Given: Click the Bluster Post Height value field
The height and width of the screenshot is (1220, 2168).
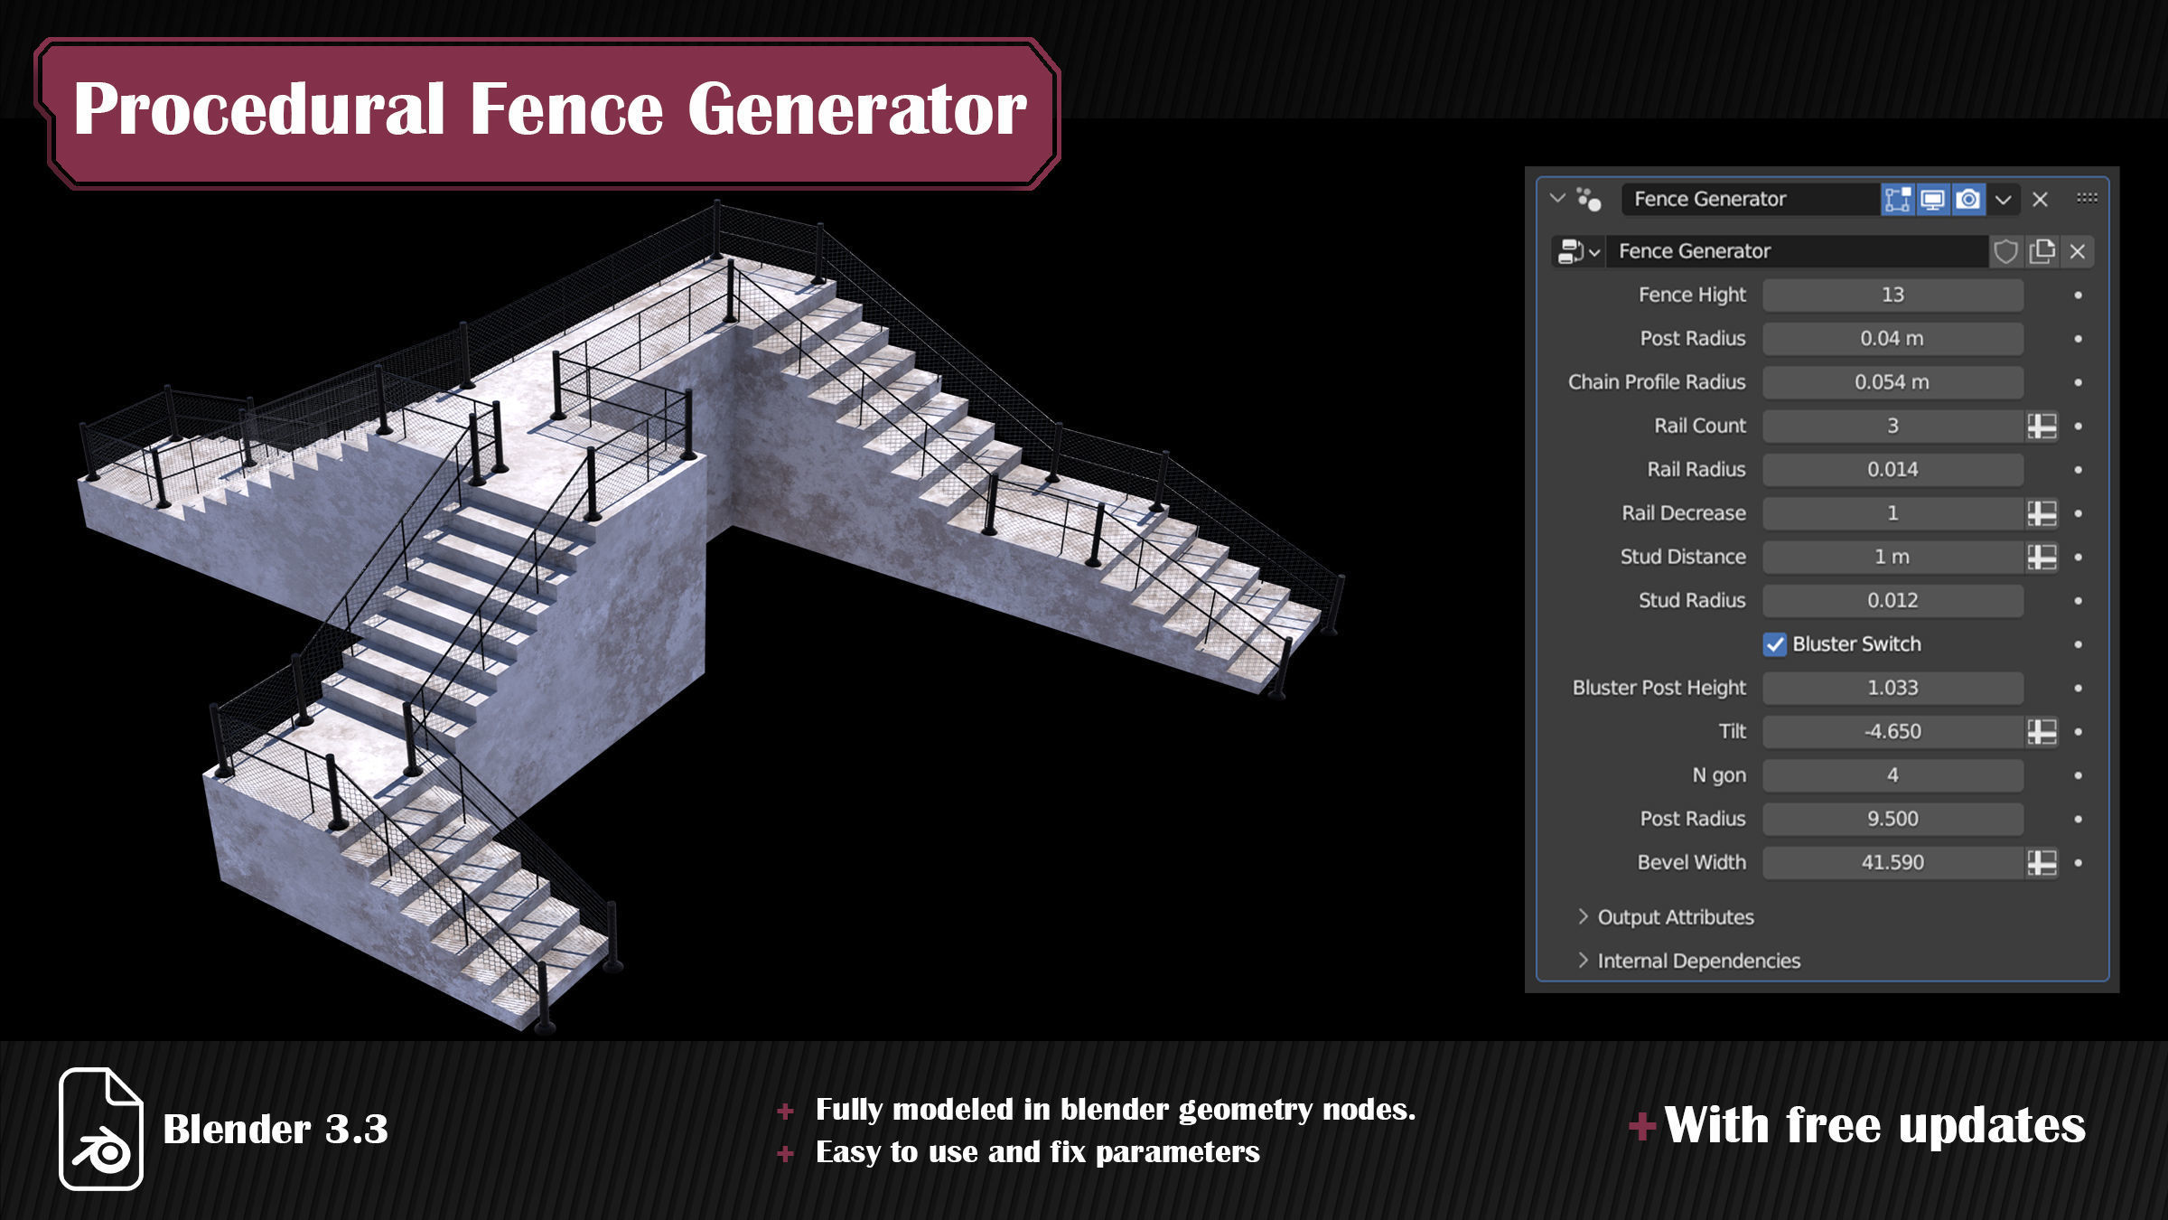Looking at the screenshot, I should coord(1892,688).
